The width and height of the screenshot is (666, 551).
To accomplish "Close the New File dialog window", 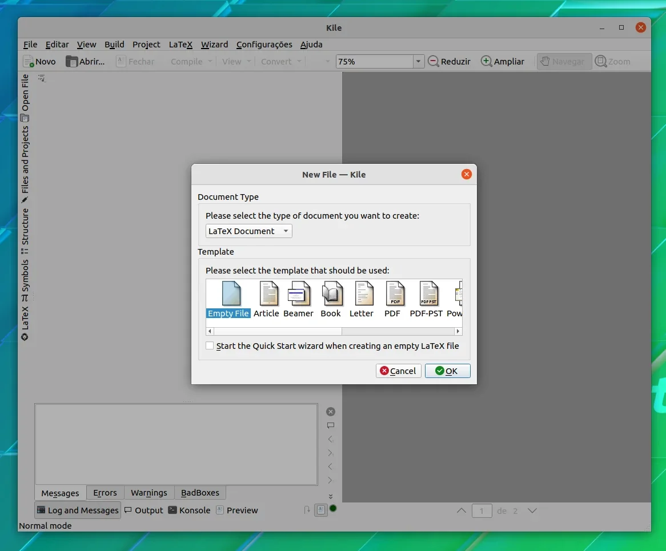I will pyautogui.click(x=466, y=175).
